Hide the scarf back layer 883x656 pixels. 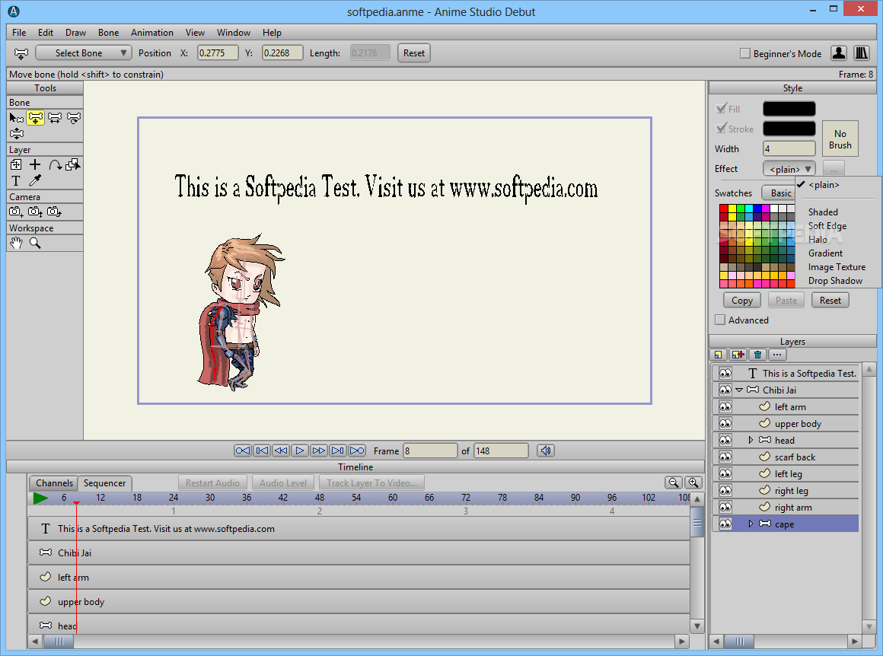click(x=725, y=457)
